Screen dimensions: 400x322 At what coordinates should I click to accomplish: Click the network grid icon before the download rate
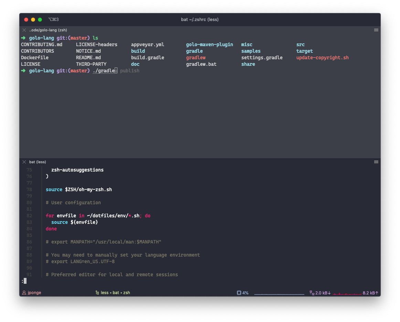click(312, 292)
